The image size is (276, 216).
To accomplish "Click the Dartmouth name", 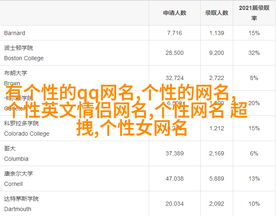I will (18, 209).
